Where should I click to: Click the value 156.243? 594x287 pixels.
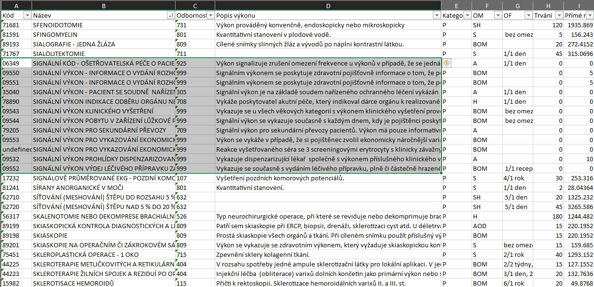point(579,34)
